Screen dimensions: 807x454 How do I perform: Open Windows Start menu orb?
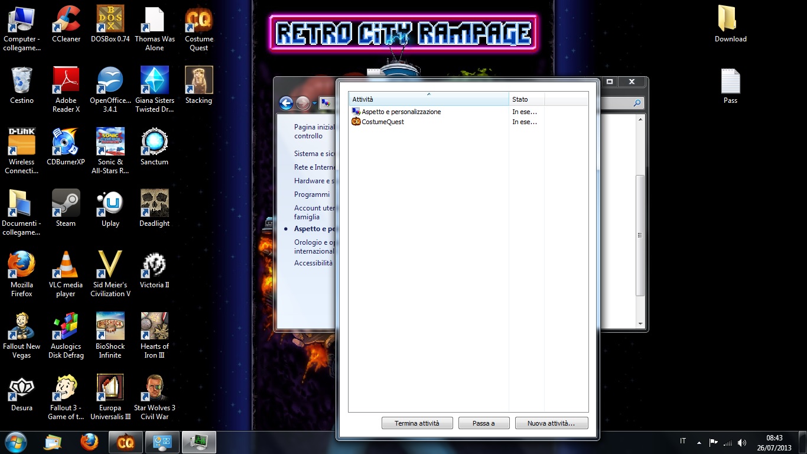(15, 442)
